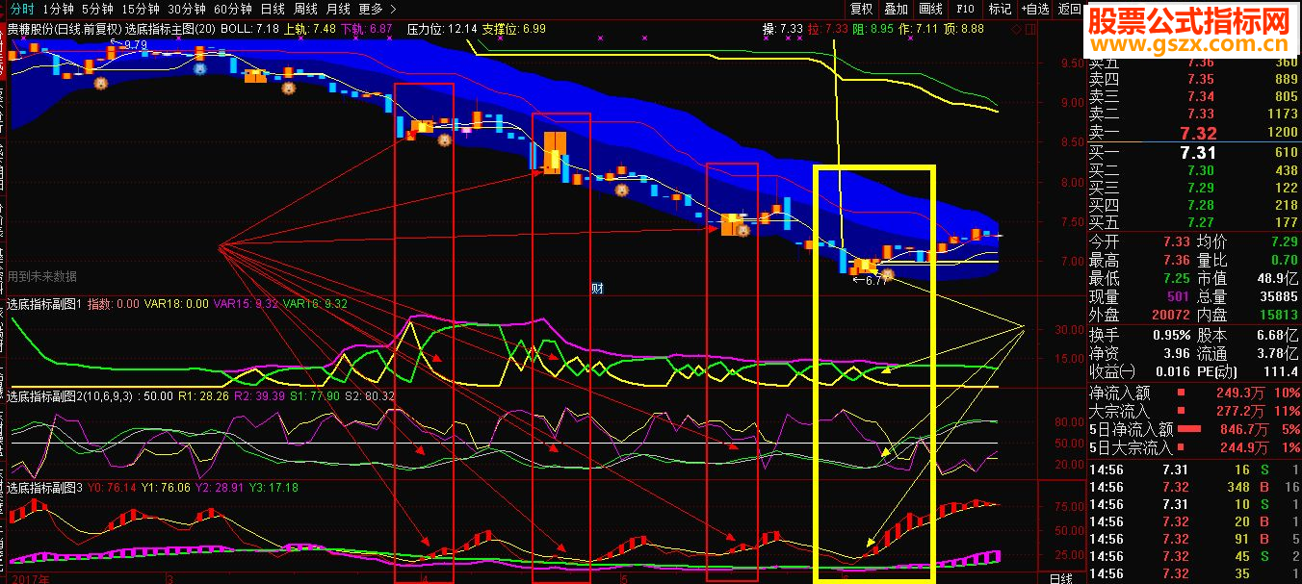
Task: Click the 支撑位: 6.99 label
Action: (513, 29)
